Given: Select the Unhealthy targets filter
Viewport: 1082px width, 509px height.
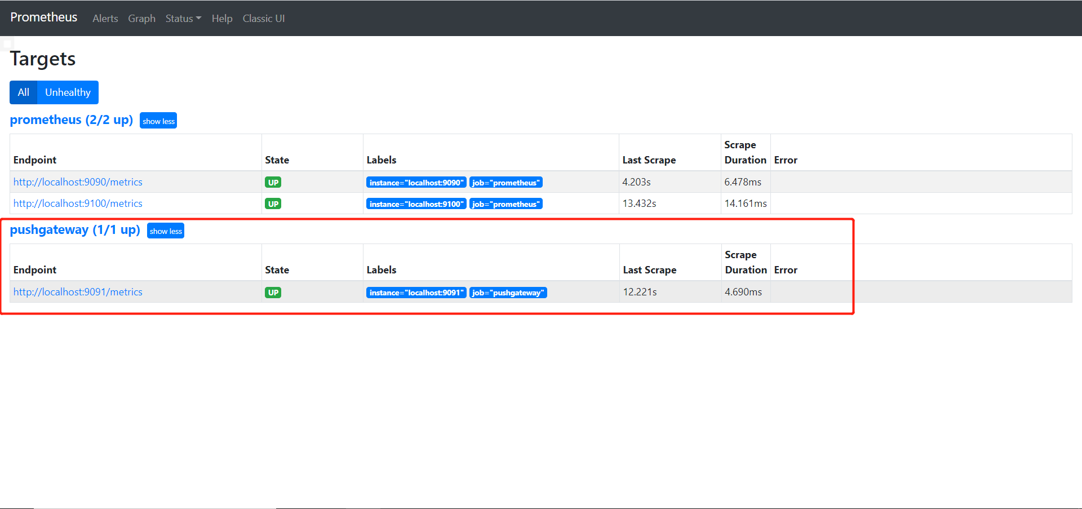Looking at the screenshot, I should [x=68, y=92].
